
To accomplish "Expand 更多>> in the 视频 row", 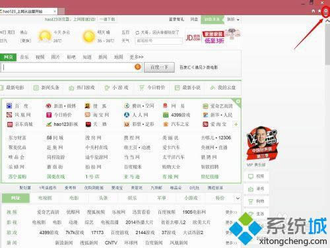I will tap(231, 212).
